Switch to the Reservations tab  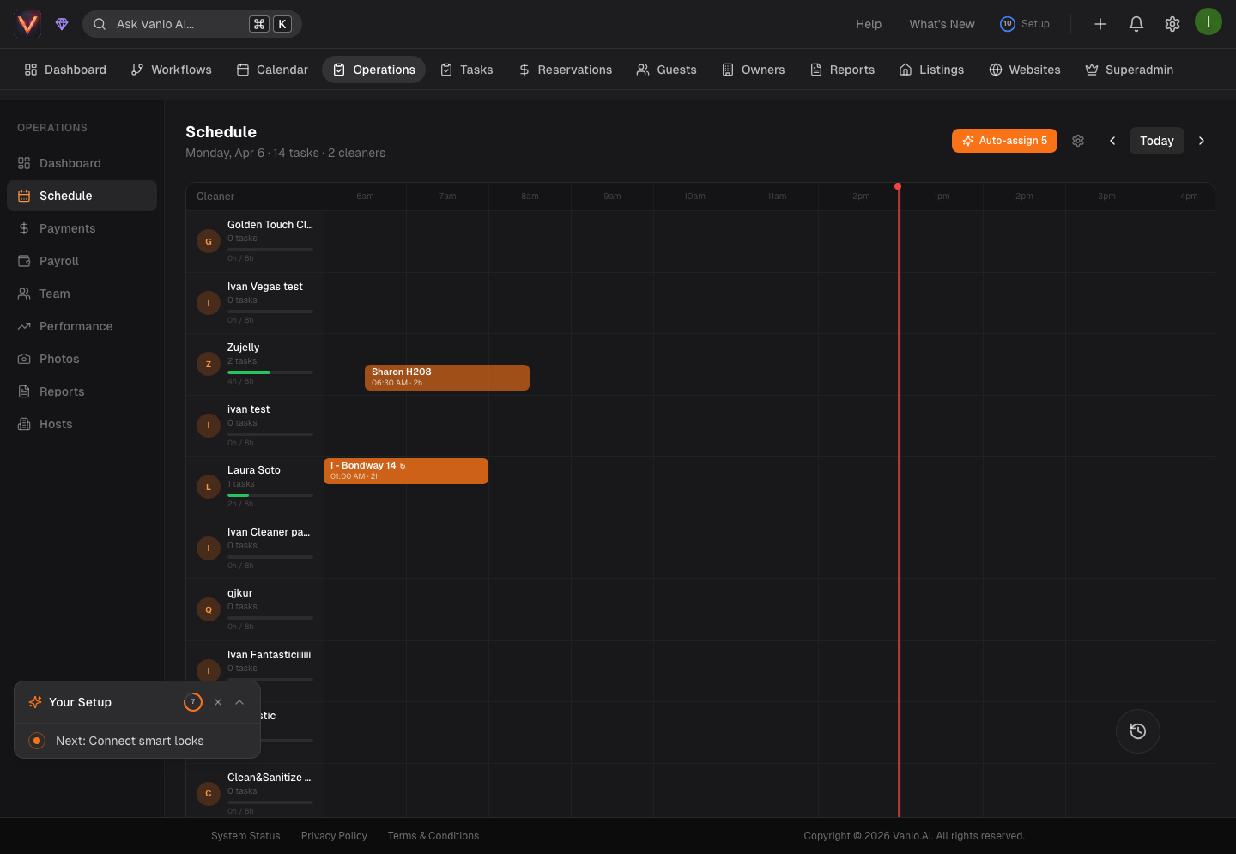565,70
